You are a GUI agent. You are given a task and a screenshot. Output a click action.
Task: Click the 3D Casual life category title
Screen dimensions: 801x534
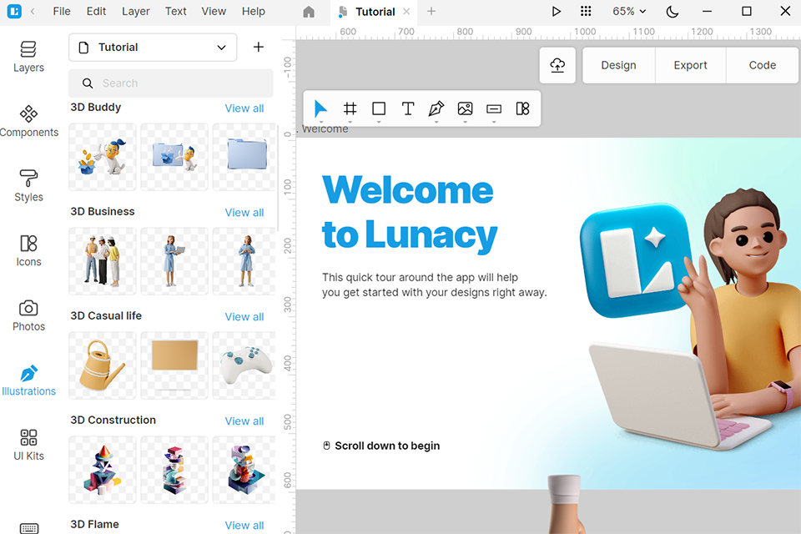click(106, 315)
